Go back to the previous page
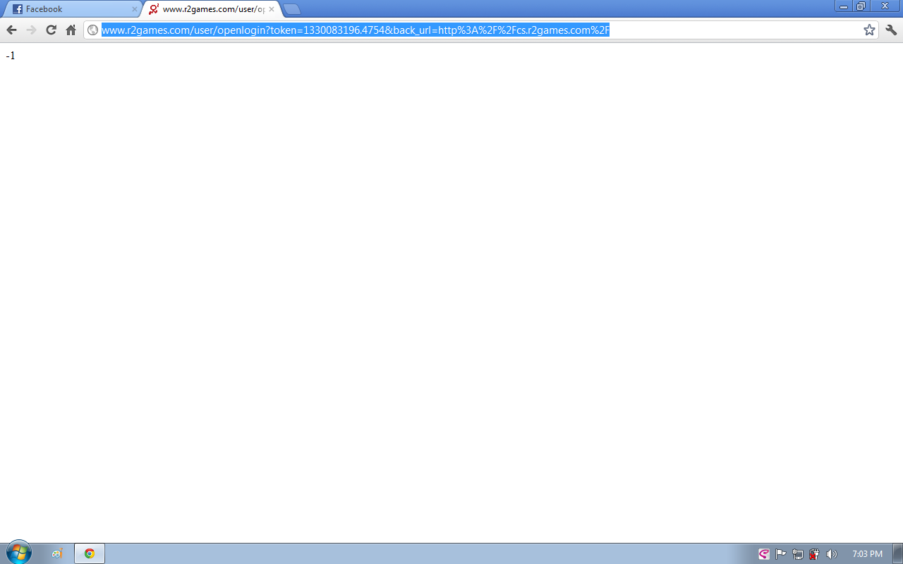Image resolution: width=903 pixels, height=564 pixels. tap(11, 30)
